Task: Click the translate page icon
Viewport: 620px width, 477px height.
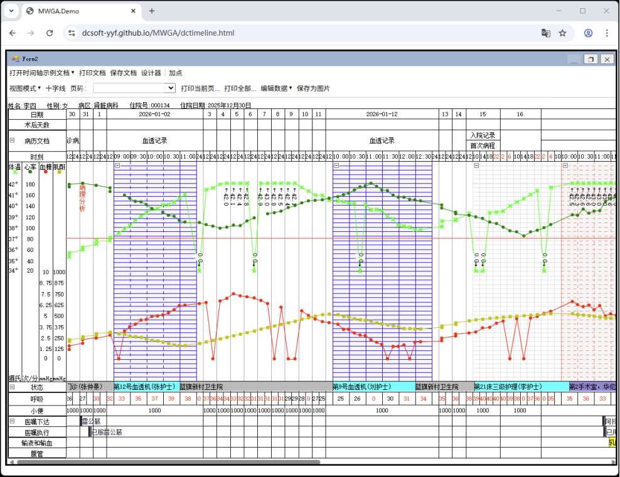Action: pyautogui.click(x=546, y=33)
